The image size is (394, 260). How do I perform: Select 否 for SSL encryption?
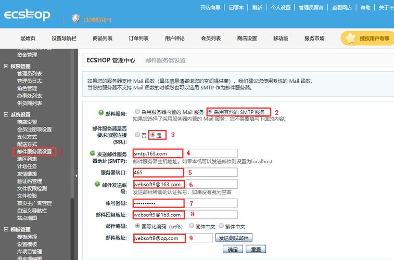pyautogui.click(x=137, y=135)
